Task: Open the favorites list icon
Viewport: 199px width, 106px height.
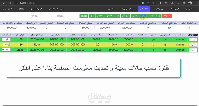Action: [x=166, y=3]
